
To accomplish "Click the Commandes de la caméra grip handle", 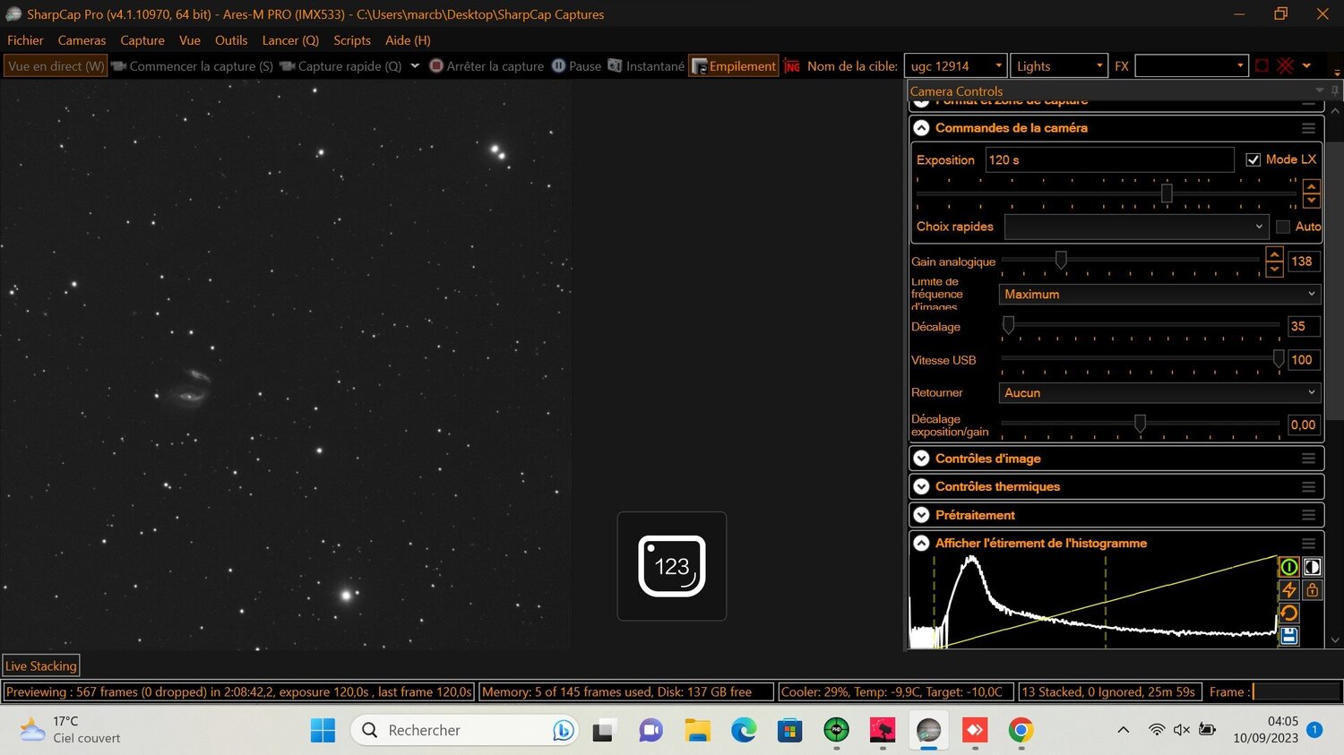I will point(1308,128).
